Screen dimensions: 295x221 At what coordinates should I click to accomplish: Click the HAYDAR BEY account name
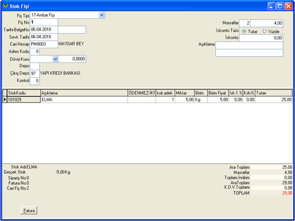[x=71, y=44]
